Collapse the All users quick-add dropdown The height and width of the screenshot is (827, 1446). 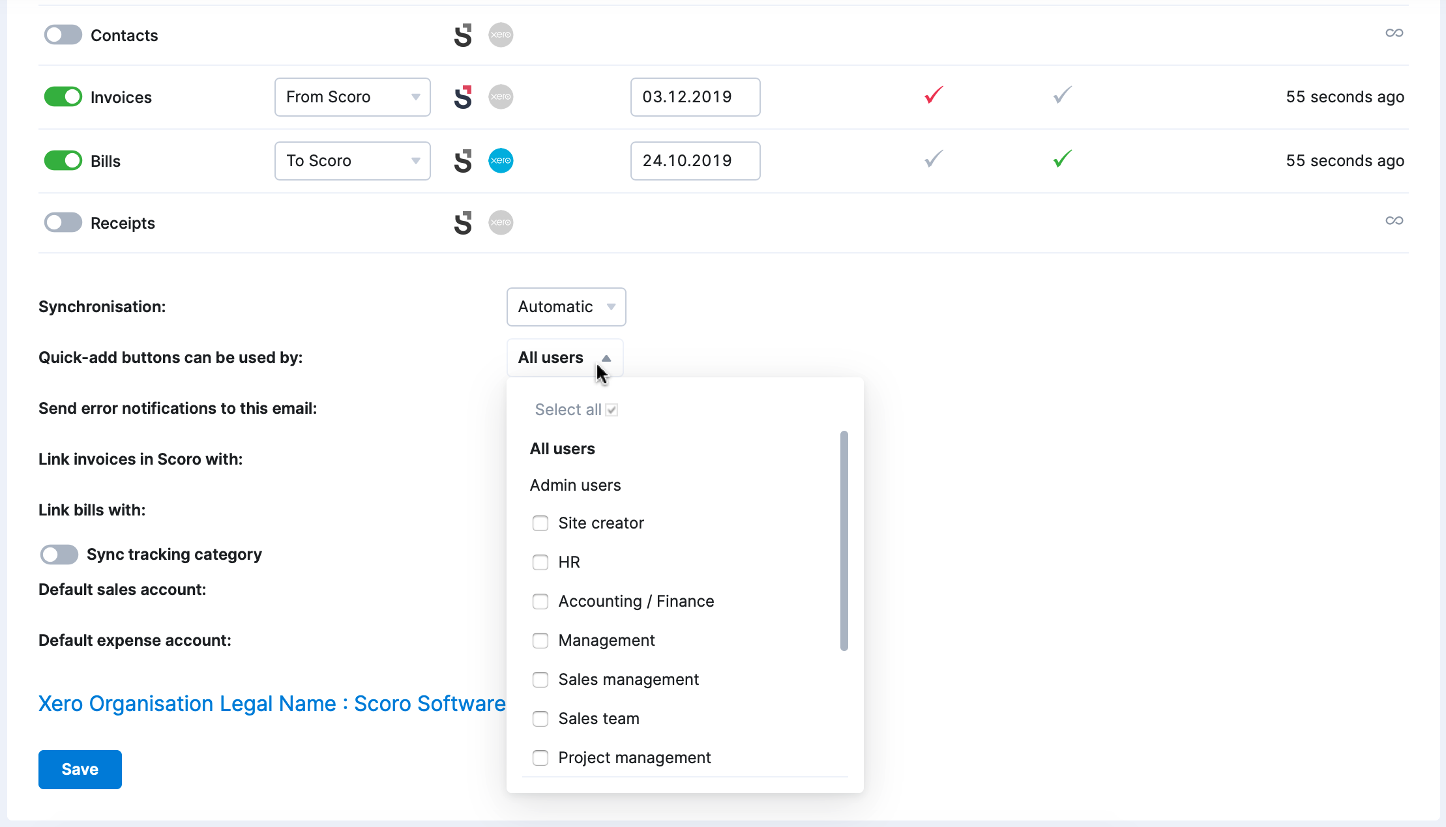[565, 358]
